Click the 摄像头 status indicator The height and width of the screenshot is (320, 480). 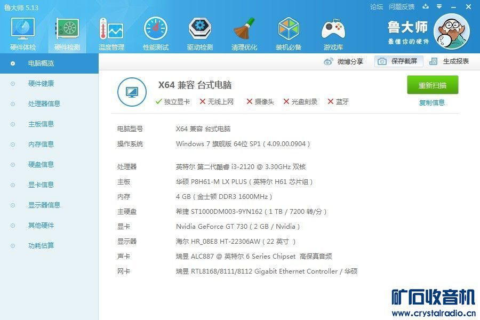coord(260,102)
